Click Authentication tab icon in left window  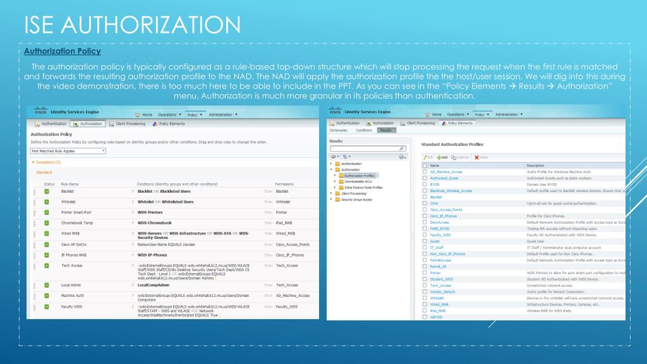[37, 124]
